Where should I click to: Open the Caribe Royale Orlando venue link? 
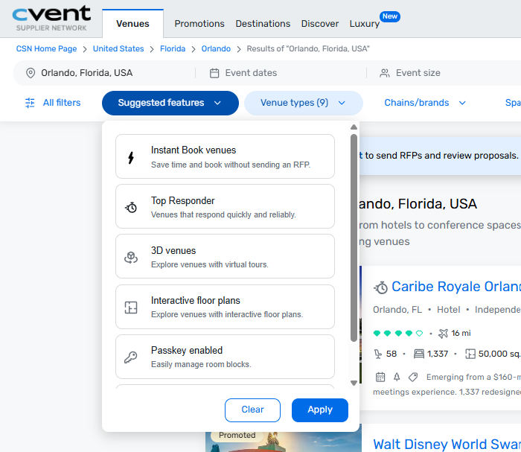click(x=456, y=287)
